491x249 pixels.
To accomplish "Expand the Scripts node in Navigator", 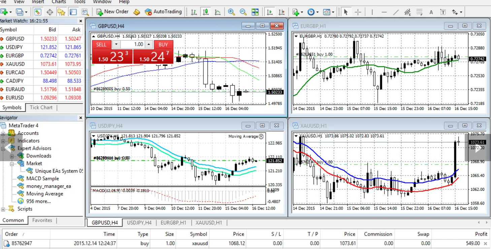I will click(x=3, y=209).
